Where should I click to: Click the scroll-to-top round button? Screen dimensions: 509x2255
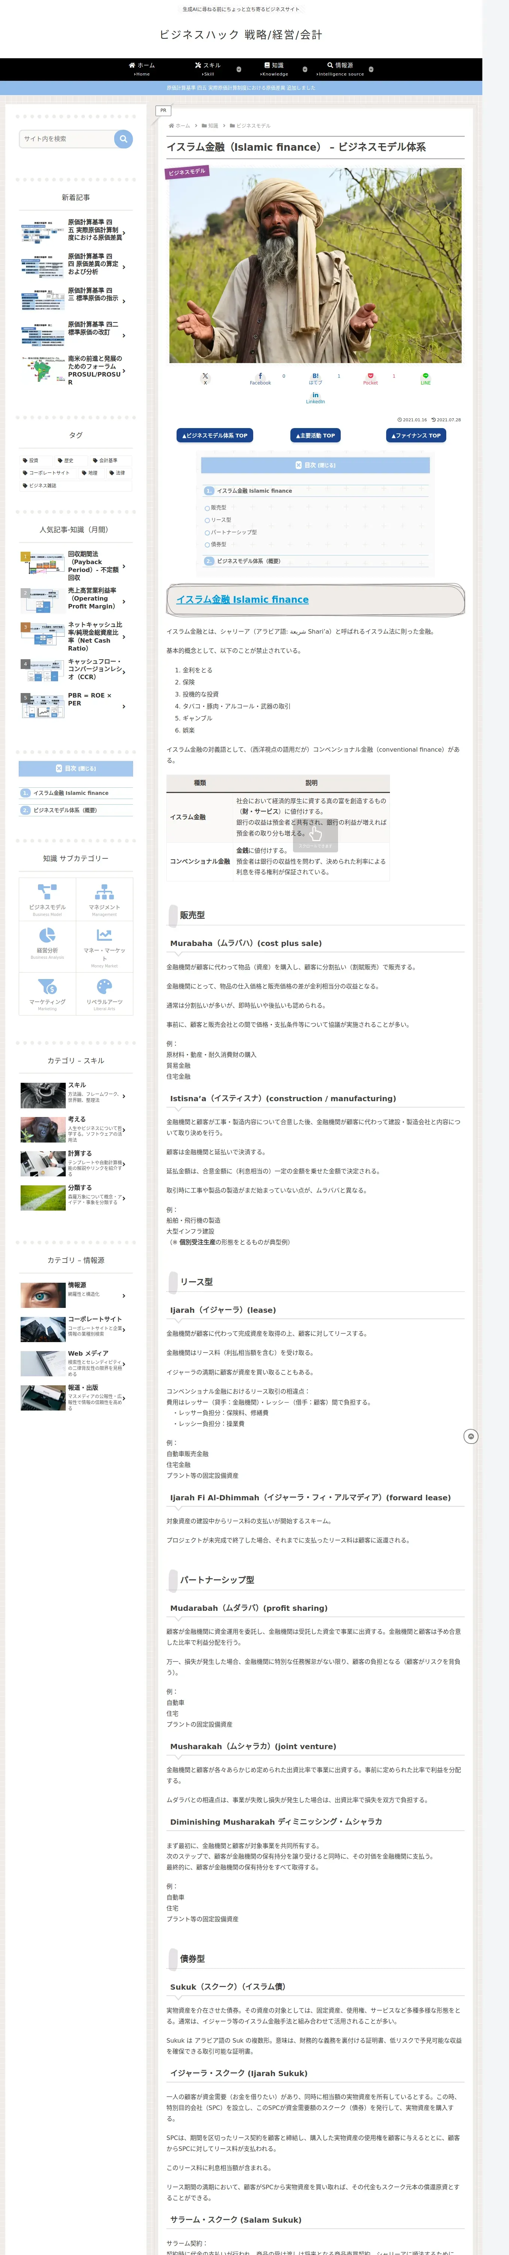[471, 1436]
